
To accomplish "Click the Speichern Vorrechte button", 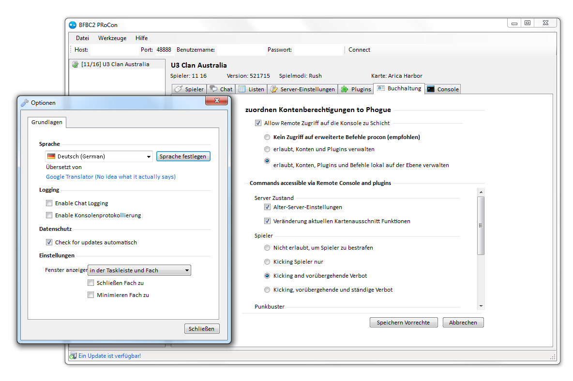I will 404,322.
